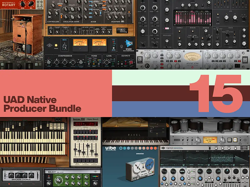Click the vibe plugin logo
The width and height of the screenshot is (250, 187).
pyautogui.click(x=110, y=148)
